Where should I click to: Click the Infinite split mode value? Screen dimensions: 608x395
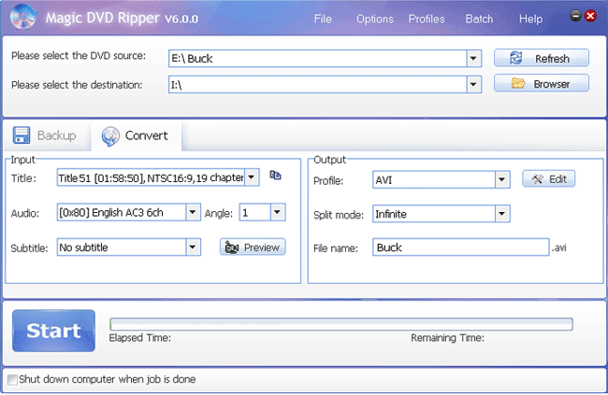click(x=434, y=214)
